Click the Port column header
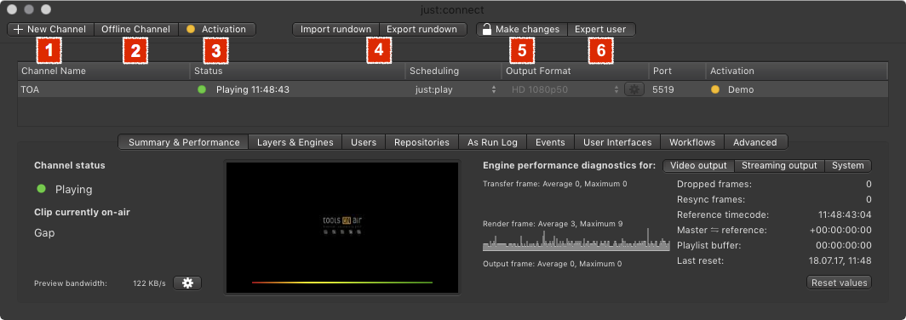 [677, 71]
